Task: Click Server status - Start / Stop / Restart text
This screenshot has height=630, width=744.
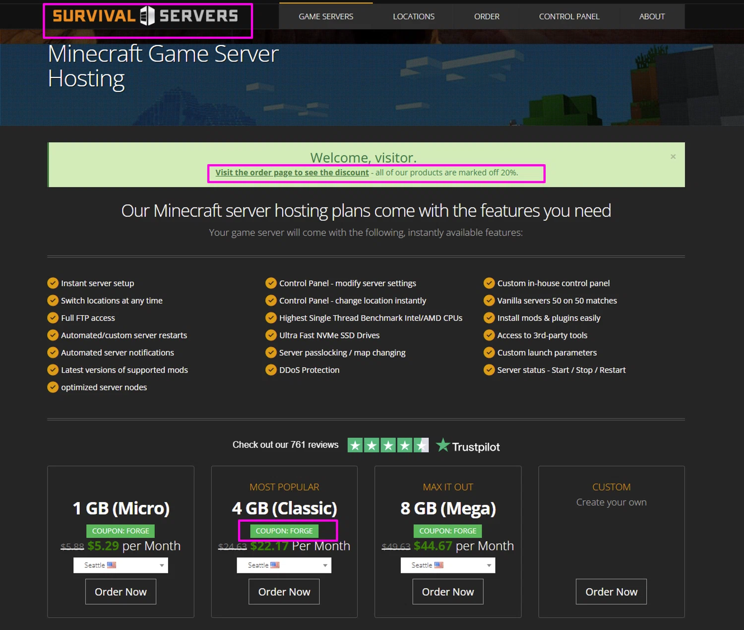Action: point(561,370)
